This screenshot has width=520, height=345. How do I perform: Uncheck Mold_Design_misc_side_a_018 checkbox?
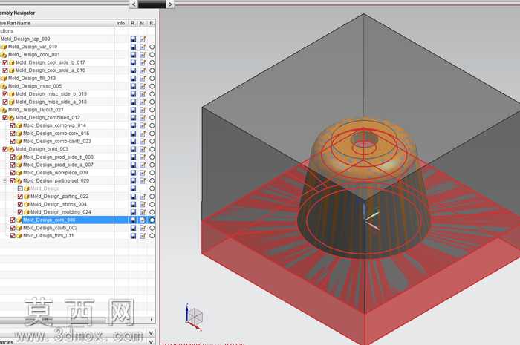tap(5, 102)
